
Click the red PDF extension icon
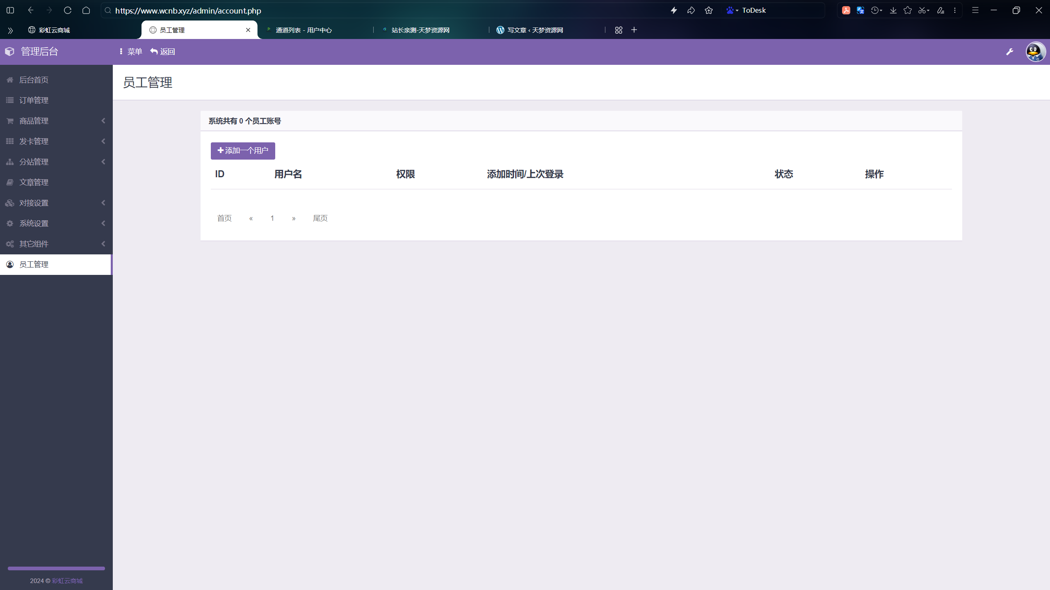pyautogui.click(x=846, y=10)
